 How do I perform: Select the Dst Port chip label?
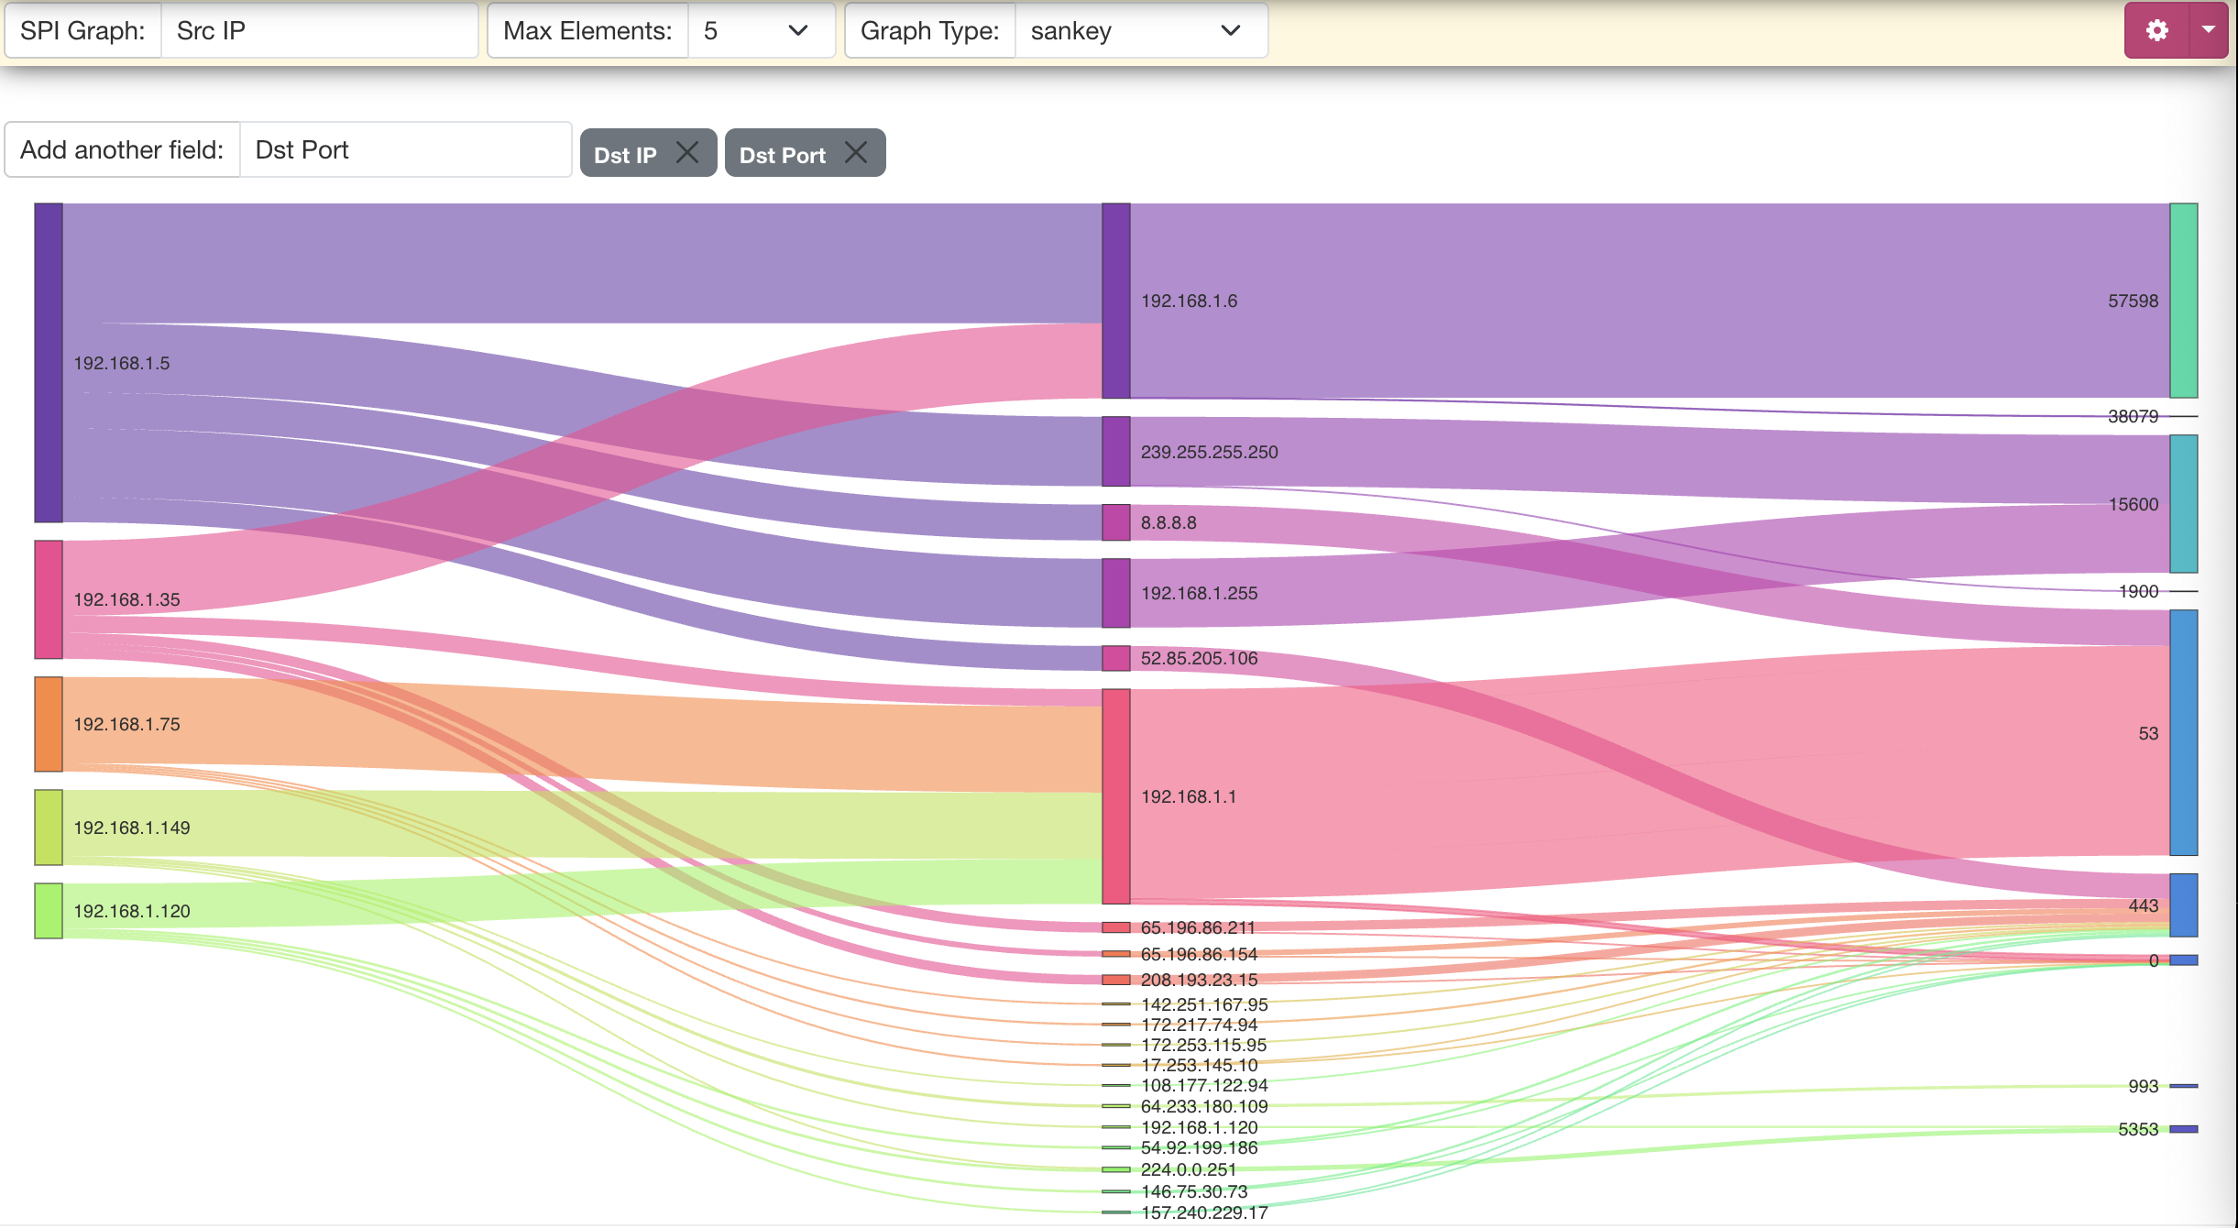pos(782,155)
